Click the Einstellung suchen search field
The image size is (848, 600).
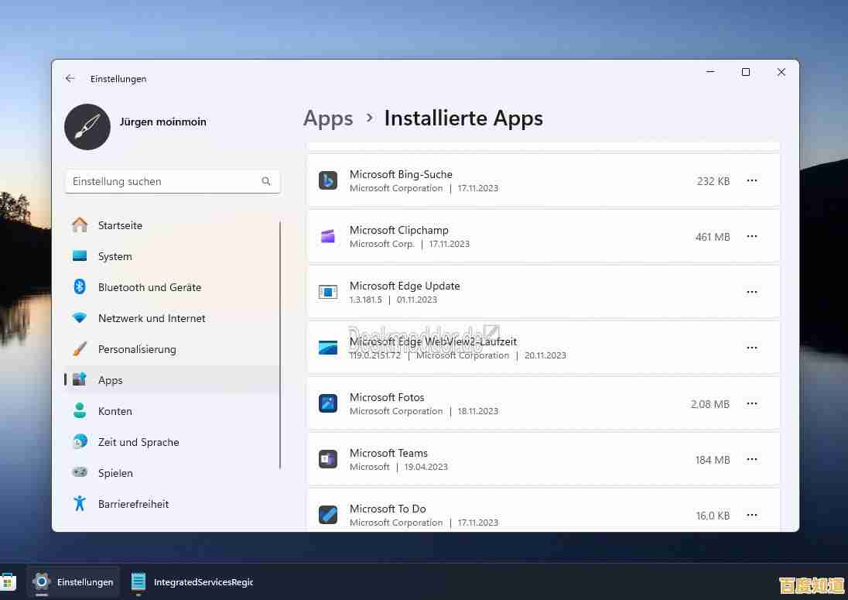pos(162,181)
